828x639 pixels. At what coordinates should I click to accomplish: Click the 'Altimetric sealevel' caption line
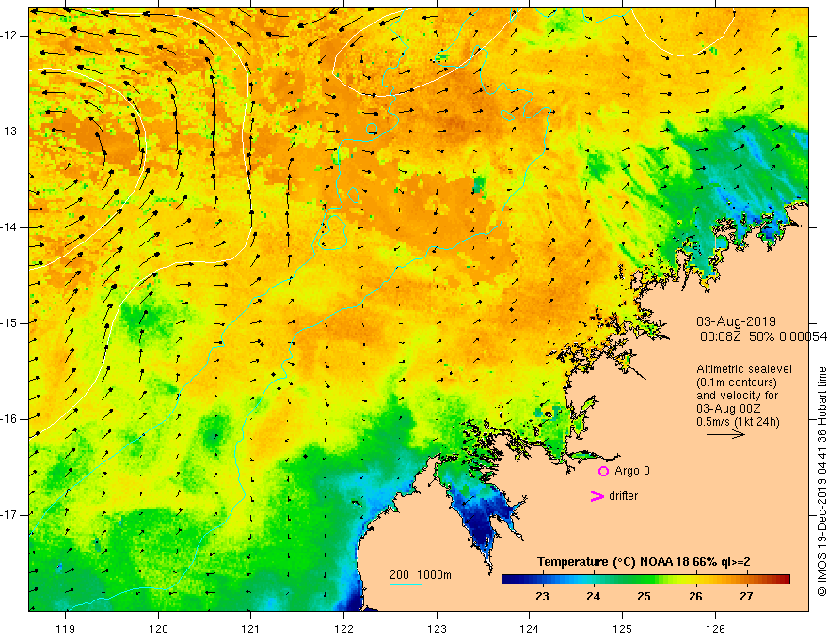[x=744, y=369]
